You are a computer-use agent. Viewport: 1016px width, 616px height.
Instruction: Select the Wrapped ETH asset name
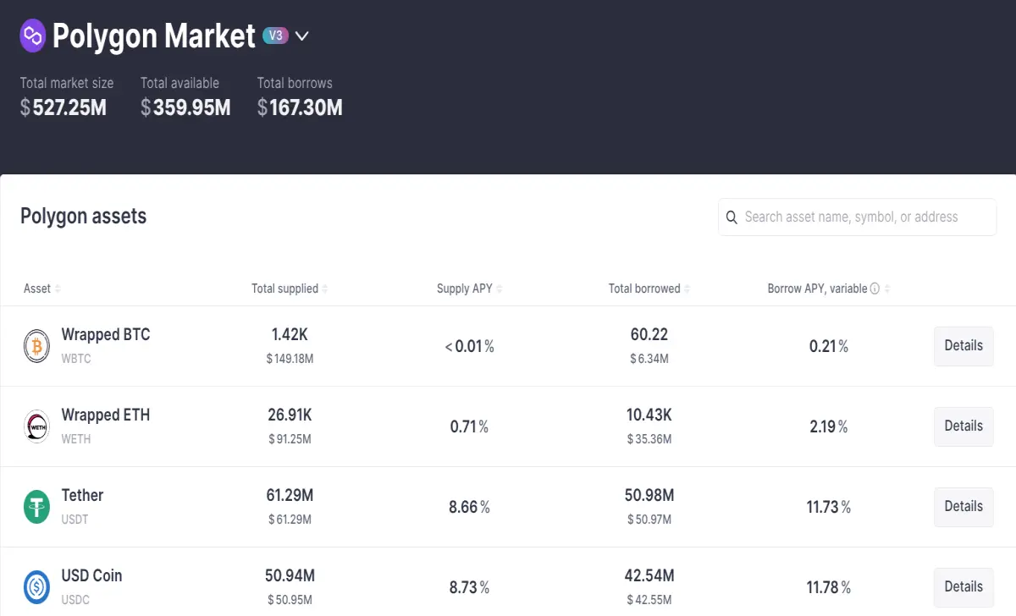coord(106,415)
